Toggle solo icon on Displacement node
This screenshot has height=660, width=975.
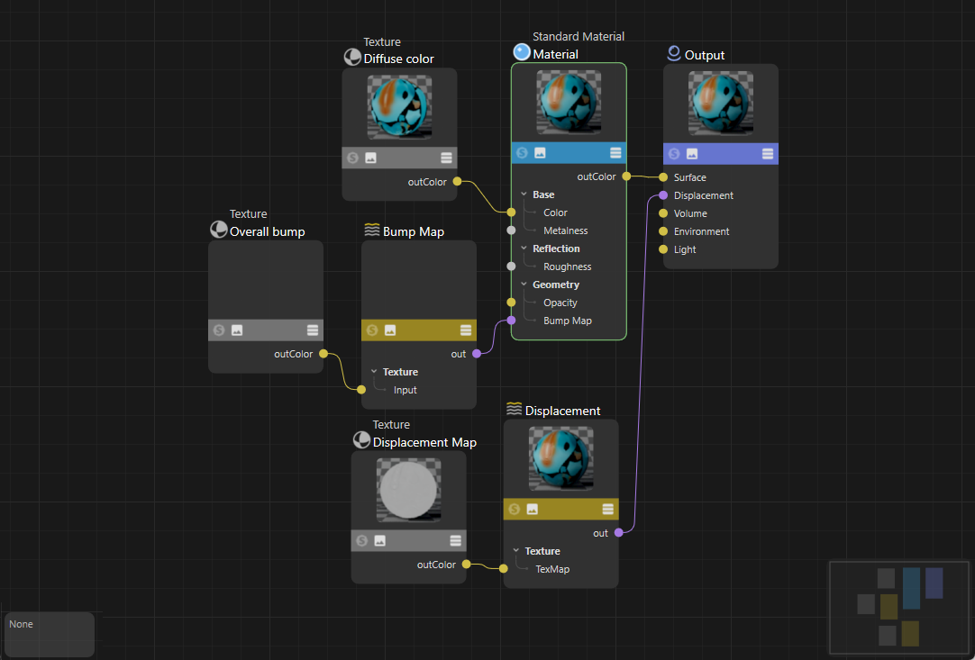click(515, 510)
